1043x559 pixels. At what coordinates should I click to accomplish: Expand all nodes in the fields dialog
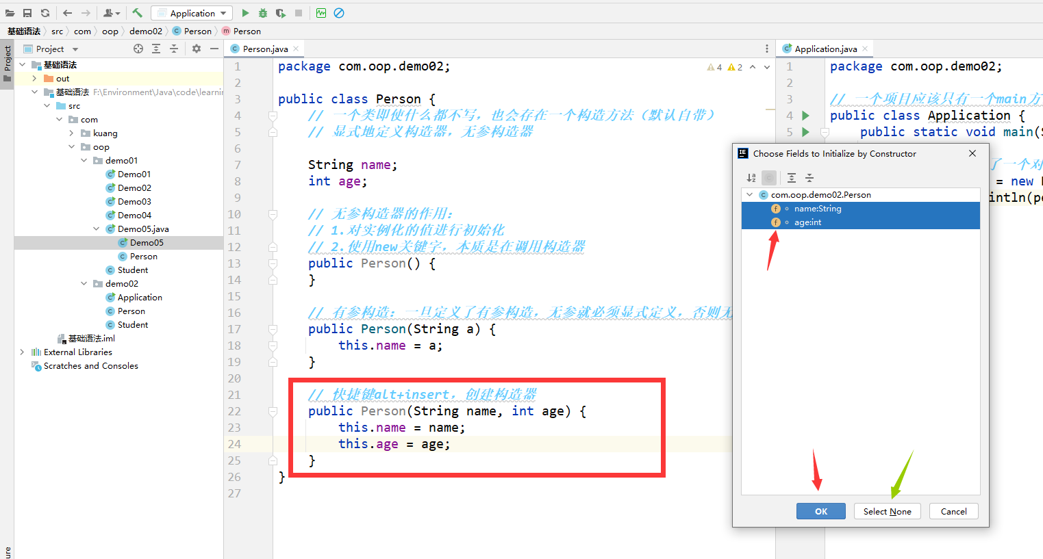pyautogui.click(x=792, y=178)
